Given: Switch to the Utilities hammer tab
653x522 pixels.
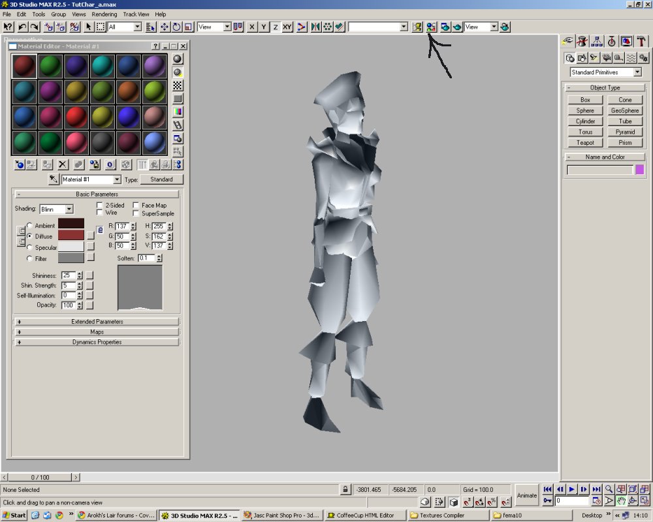Looking at the screenshot, I should coord(641,41).
